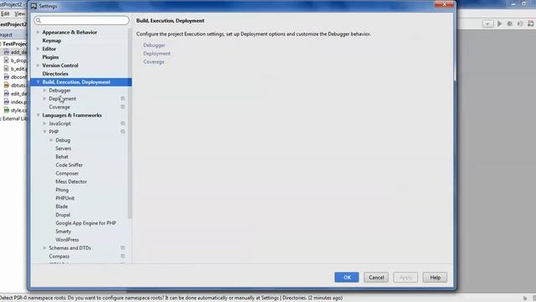Expand the Appearance & Behavior node arrow
Image resolution: width=536 pixels, height=302 pixels.
(38, 32)
